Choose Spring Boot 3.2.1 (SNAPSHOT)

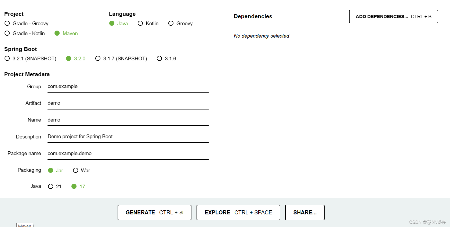point(30,58)
